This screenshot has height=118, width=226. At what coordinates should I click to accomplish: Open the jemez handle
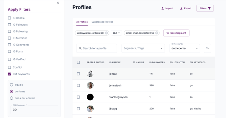click(x=113, y=74)
